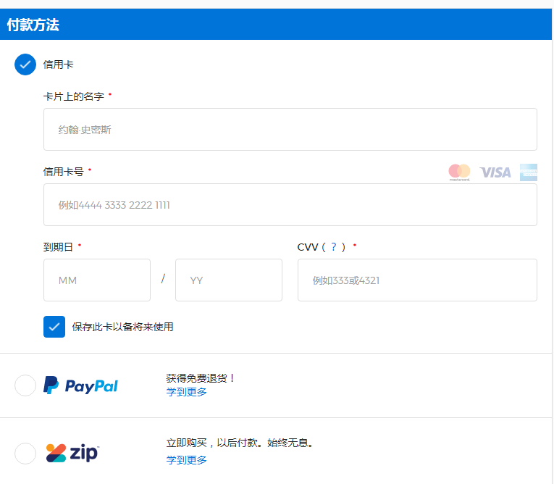Click the 信用卡 label text
The image size is (554, 484).
point(58,64)
